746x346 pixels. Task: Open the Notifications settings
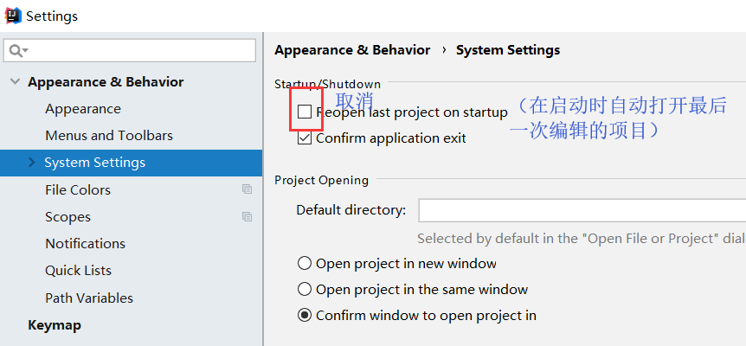coord(85,243)
